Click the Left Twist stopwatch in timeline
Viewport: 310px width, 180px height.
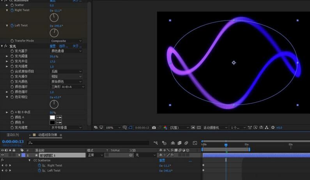tap(39, 170)
